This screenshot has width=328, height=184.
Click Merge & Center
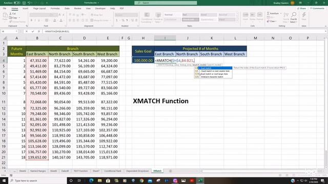[99, 20]
